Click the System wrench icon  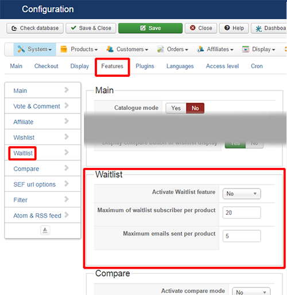point(21,49)
